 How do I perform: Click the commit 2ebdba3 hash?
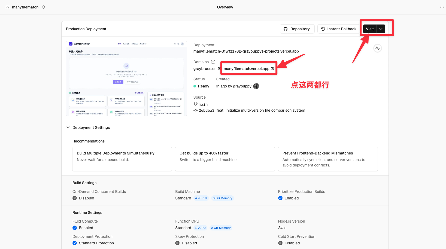[x=206, y=110]
